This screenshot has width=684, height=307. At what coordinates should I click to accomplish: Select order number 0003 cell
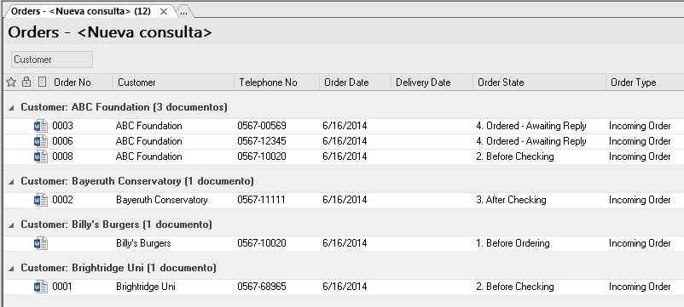coord(63,126)
